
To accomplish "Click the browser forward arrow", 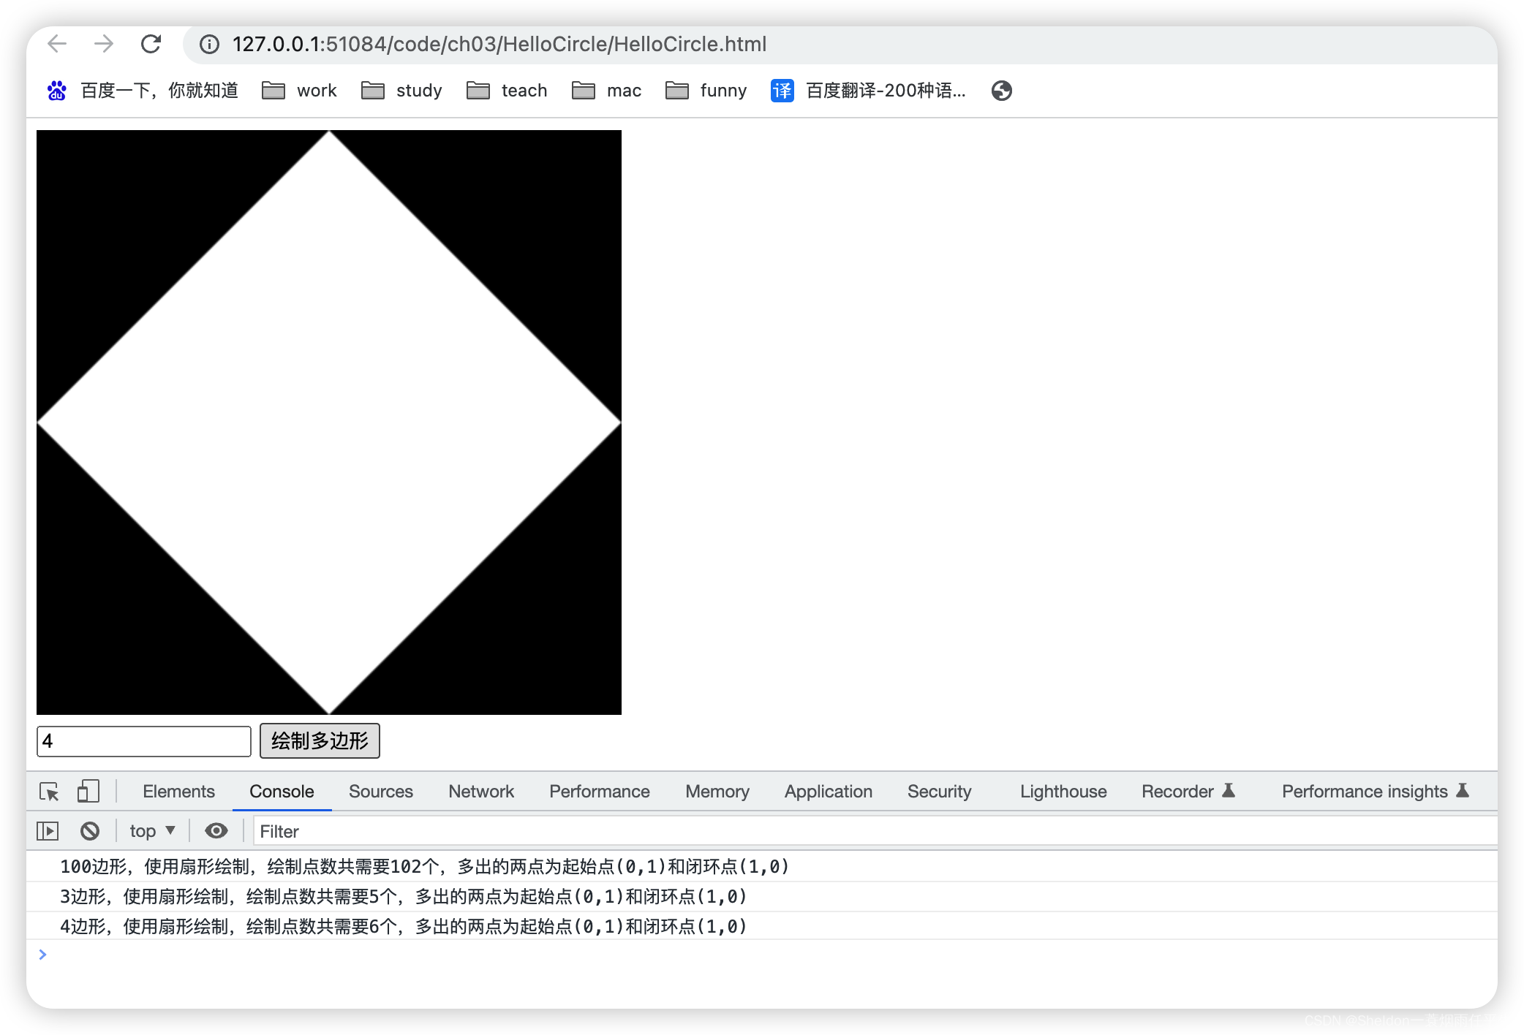I will pyautogui.click(x=104, y=44).
